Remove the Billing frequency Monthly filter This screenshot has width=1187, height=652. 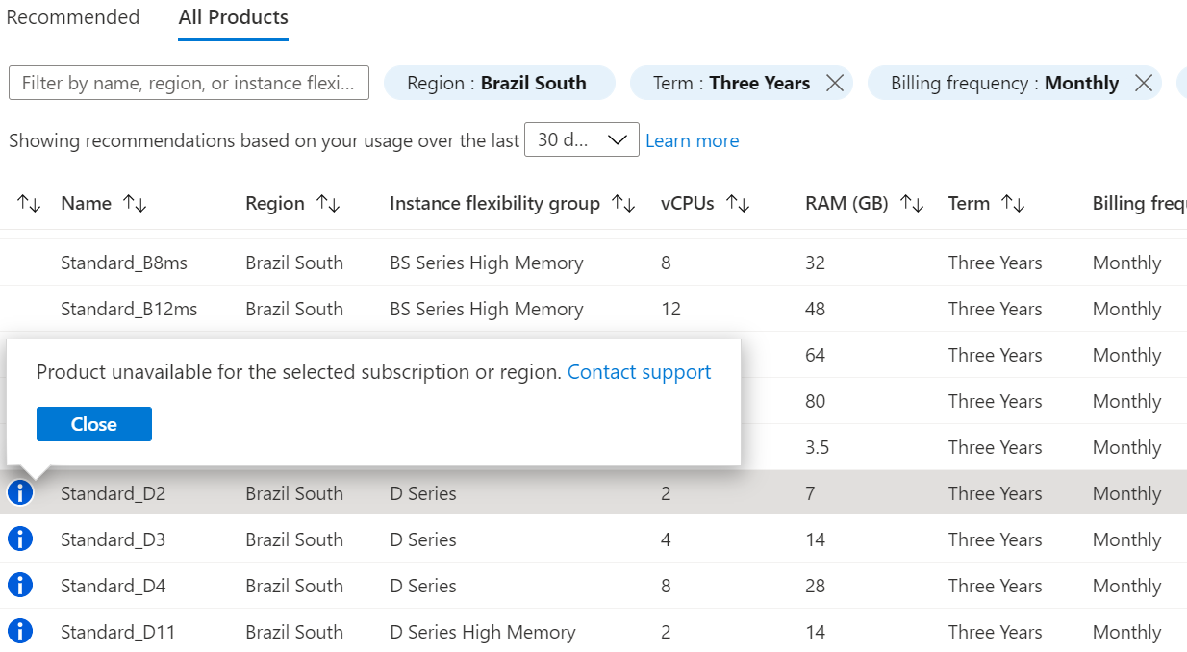(1144, 84)
